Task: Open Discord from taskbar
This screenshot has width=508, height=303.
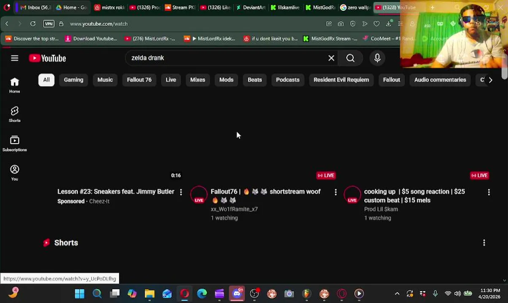Action: tap(237, 294)
